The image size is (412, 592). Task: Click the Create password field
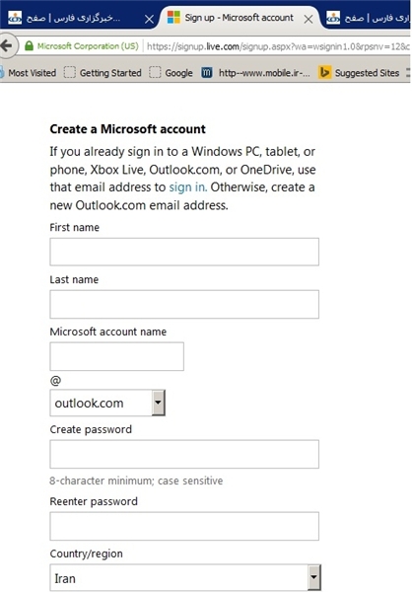pos(184,454)
